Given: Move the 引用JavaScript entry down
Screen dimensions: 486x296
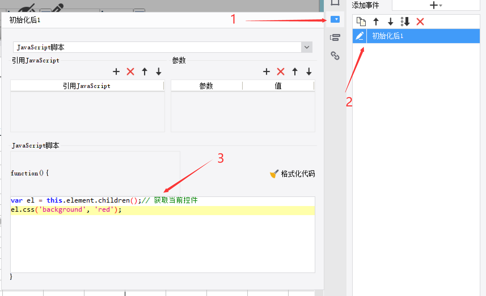Looking at the screenshot, I should (159, 72).
